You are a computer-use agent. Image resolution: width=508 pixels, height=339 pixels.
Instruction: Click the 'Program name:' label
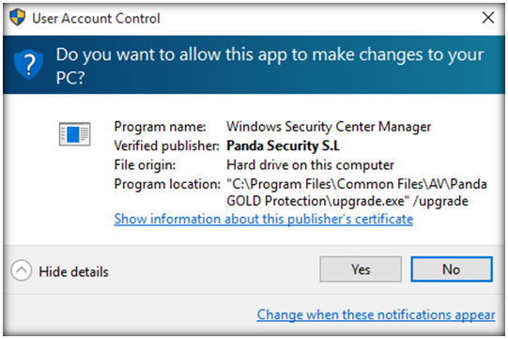[160, 127]
